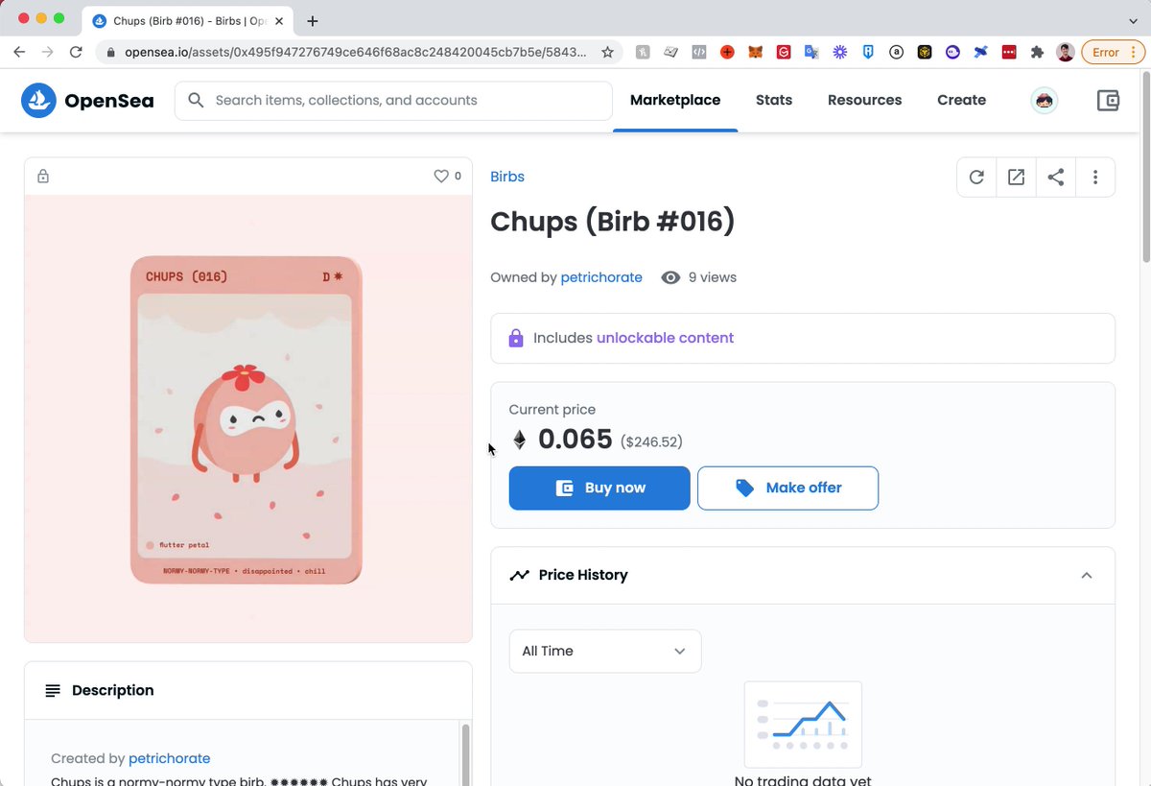
Task: Open the three-dot more options menu
Action: [x=1094, y=177]
